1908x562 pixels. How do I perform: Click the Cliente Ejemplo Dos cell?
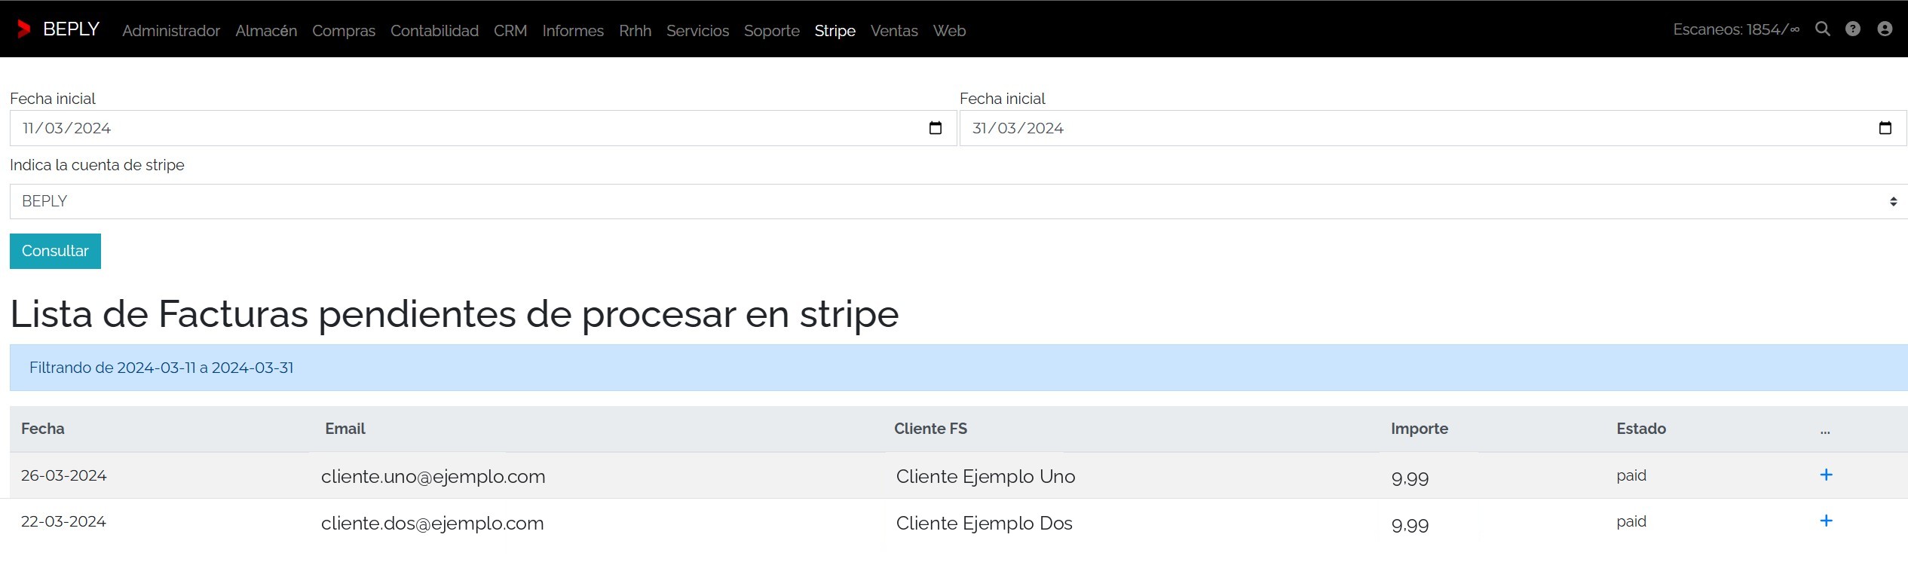coord(985,523)
